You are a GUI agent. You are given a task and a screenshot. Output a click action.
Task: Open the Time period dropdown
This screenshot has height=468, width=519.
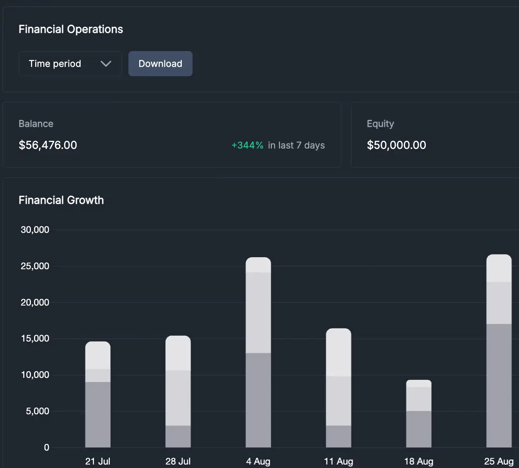pos(70,64)
